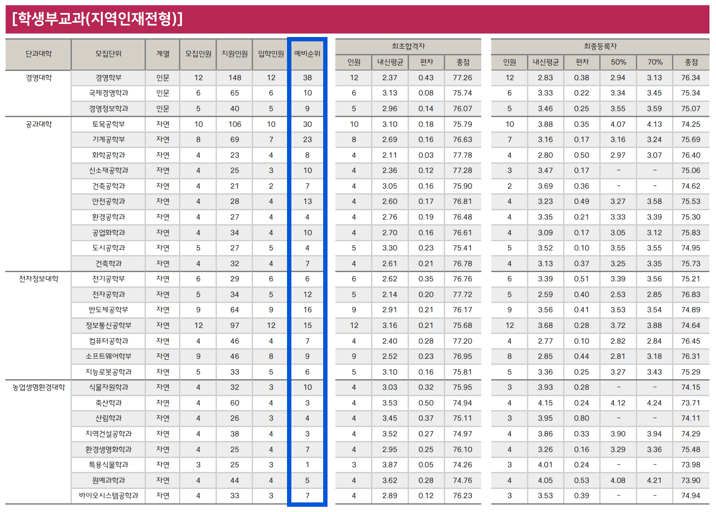This screenshot has height=512, width=716.
Task: Click the 특용식물학과 department cell
Action: [108, 465]
